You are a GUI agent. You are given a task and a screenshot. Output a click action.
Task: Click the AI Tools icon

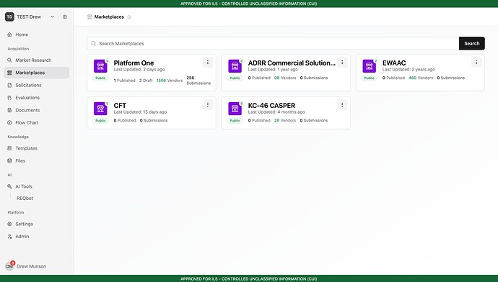(9, 186)
